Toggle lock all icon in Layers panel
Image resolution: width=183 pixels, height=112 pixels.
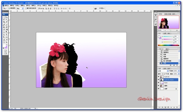coord(168,74)
